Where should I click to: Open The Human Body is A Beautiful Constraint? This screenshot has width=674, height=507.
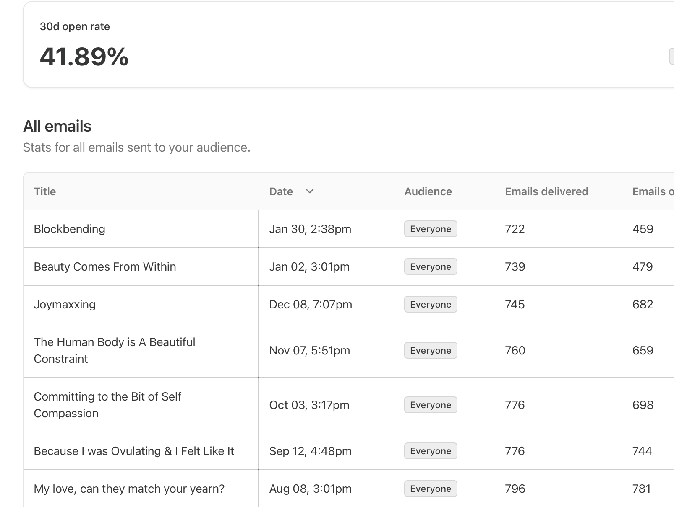(114, 350)
